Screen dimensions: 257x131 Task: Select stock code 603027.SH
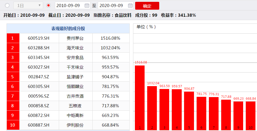click(x=38, y=67)
